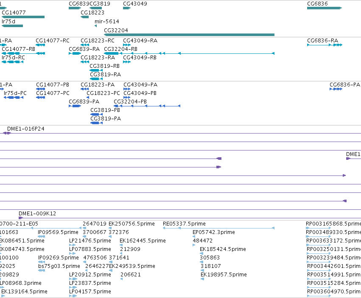Viewport: 361px width, 298px height.
Task: Select transcript CG18223-RC
Action: [x=85, y=45]
